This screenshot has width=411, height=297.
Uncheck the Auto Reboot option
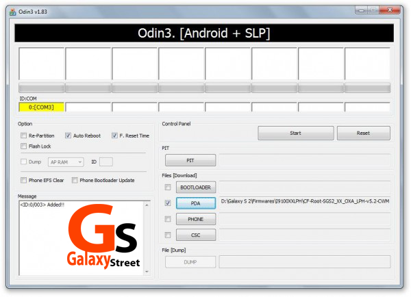[x=68, y=135]
